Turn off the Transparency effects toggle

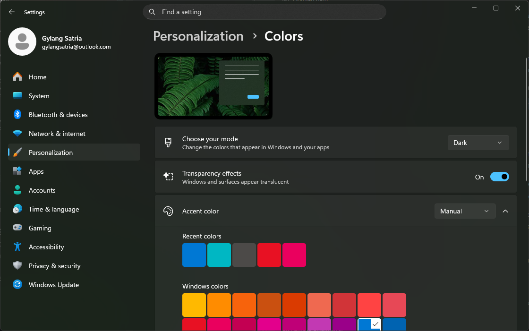[499, 177]
